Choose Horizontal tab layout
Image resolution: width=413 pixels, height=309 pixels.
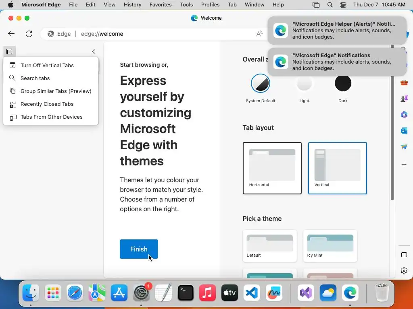tap(272, 168)
